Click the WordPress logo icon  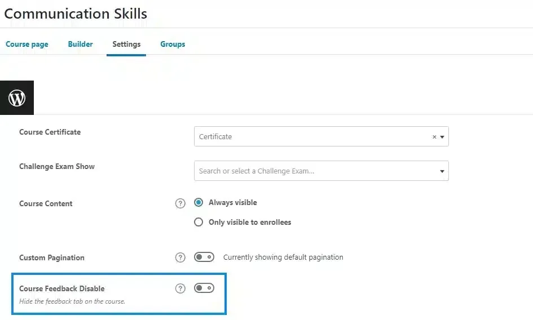17,98
